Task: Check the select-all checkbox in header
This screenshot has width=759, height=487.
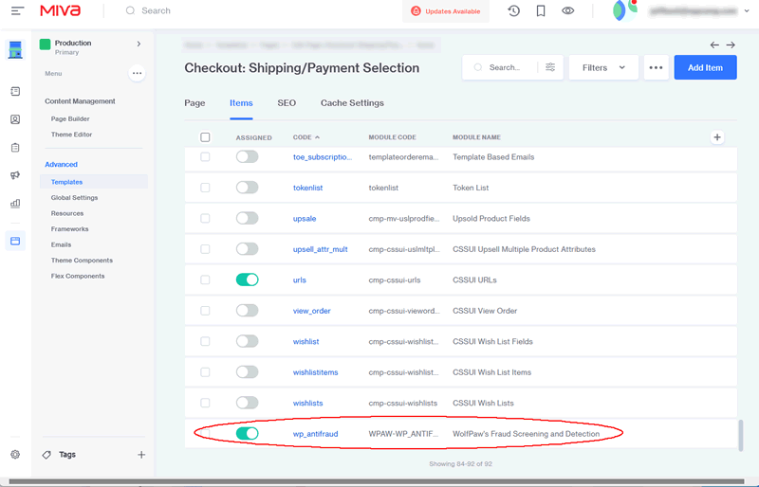Action: pyautogui.click(x=205, y=137)
